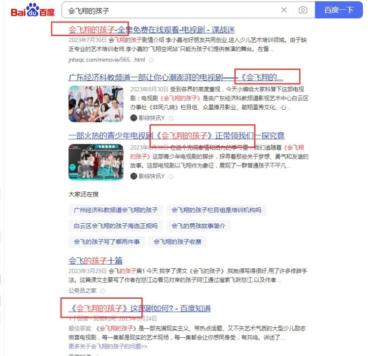Screen dimensions: 375x356
Task: Click 影综快讯Y avatar under 广东经济科教频道 result
Action: point(134,118)
